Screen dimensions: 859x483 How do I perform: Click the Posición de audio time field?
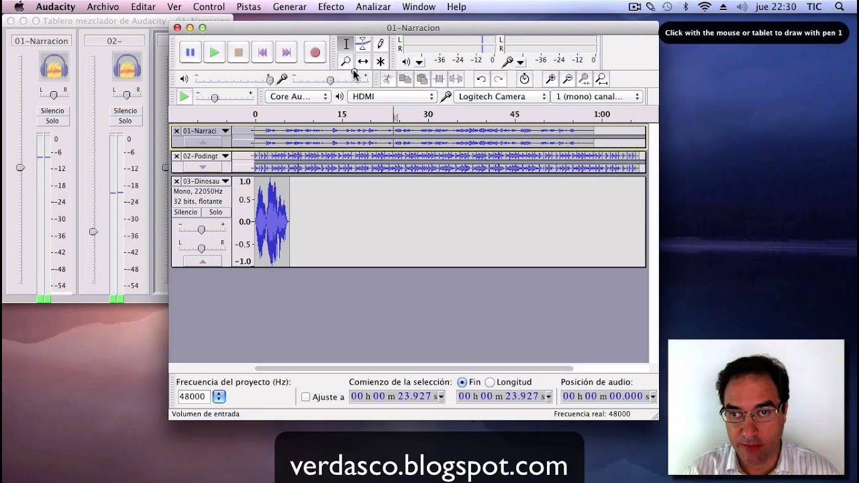[608, 396]
